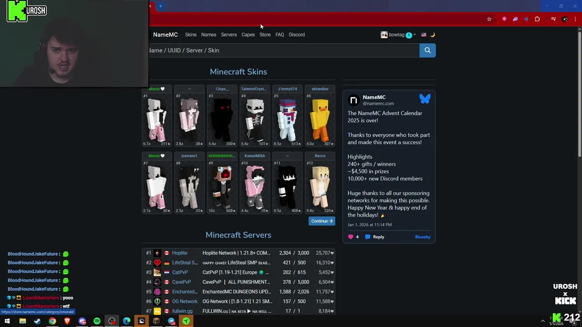Click the CavePvP server name
The image size is (582, 327).
181,282
